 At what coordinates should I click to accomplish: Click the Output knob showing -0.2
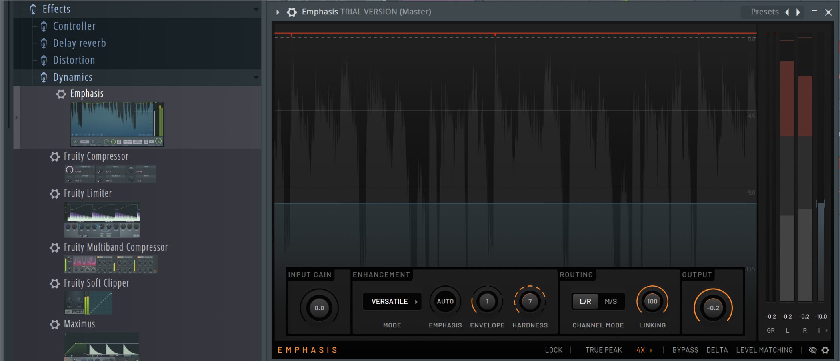(x=713, y=308)
